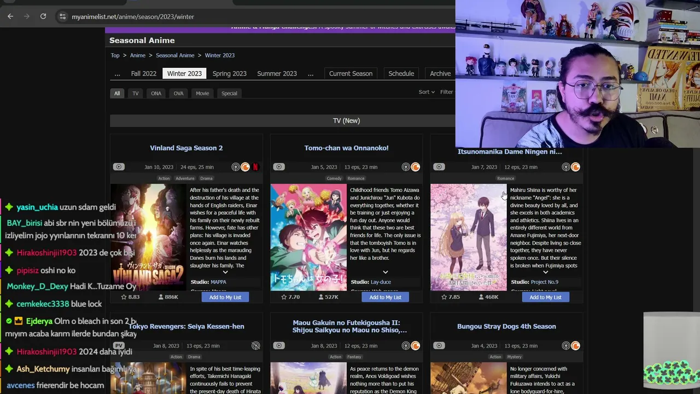This screenshot has width=700, height=394.
Task: Switch to the Summer 2023 season tab
Action: (x=277, y=73)
